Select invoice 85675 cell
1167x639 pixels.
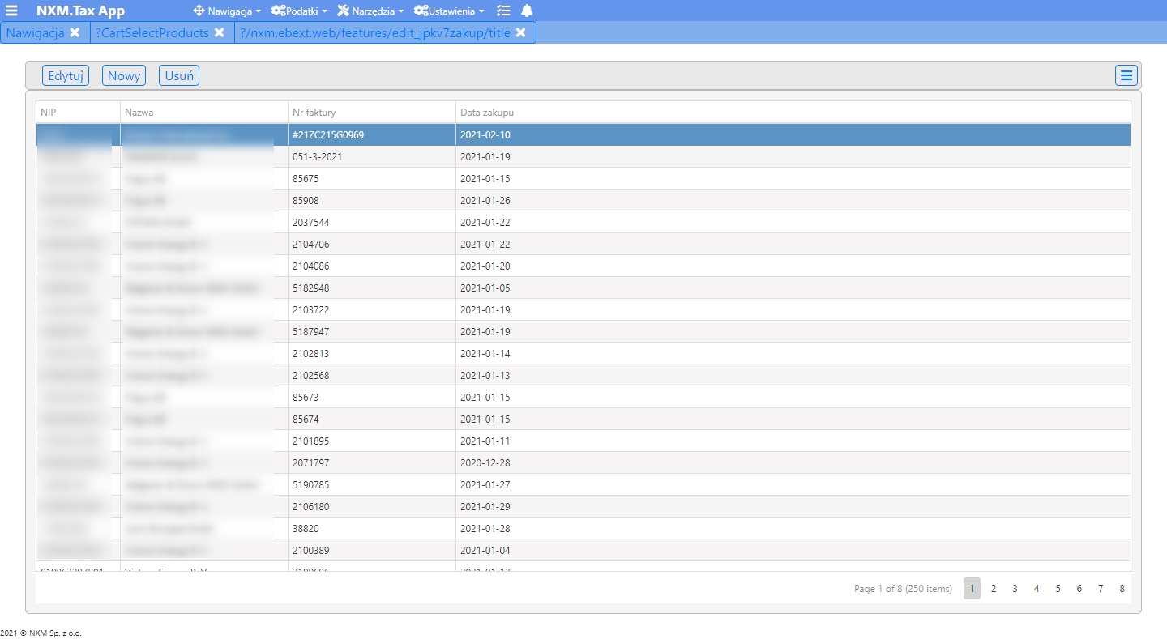point(372,179)
